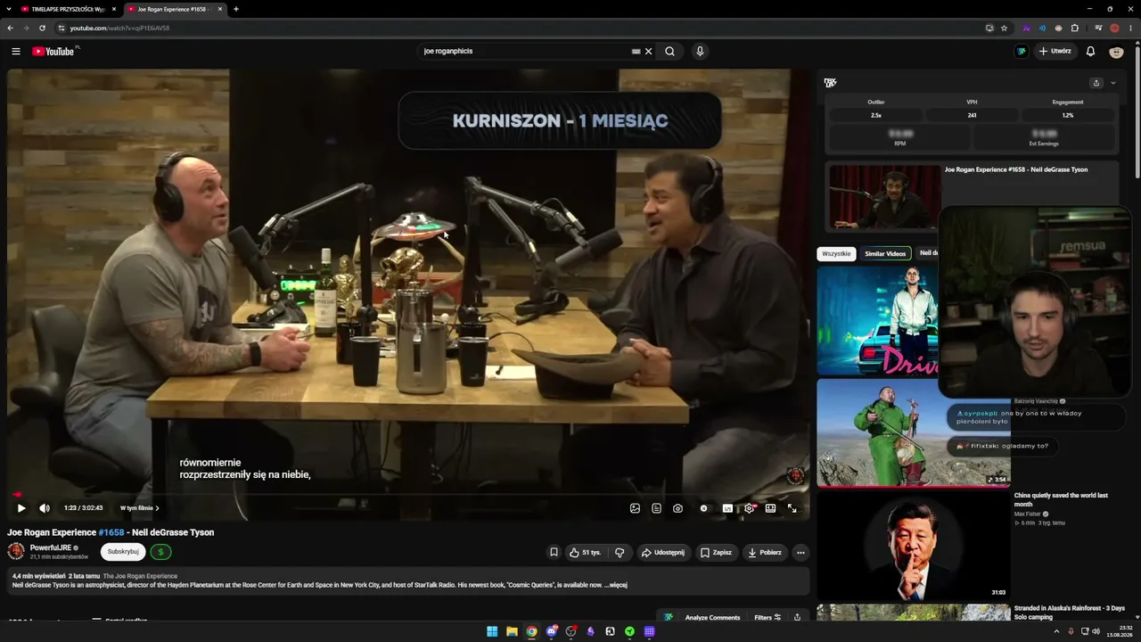Open the Utwórz create menu
The width and height of the screenshot is (1141, 642).
point(1055,52)
